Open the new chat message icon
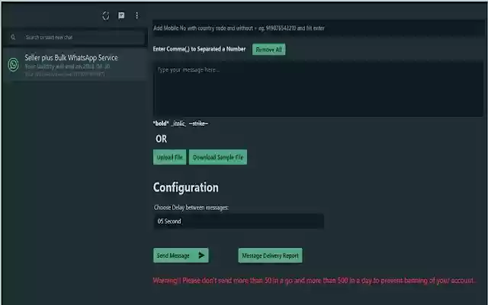Viewport: 488px width, 305px height. (x=121, y=15)
